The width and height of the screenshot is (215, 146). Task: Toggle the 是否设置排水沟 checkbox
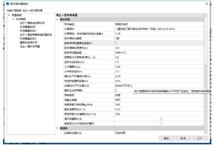click(161, 119)
